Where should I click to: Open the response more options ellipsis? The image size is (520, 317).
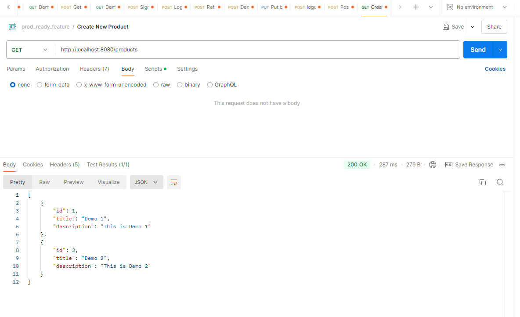[502, 165]
